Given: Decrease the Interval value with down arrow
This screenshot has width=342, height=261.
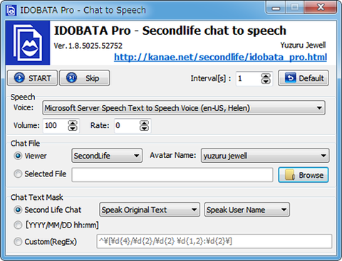Looking at the screenshot, I should click(x=266, y=81).
